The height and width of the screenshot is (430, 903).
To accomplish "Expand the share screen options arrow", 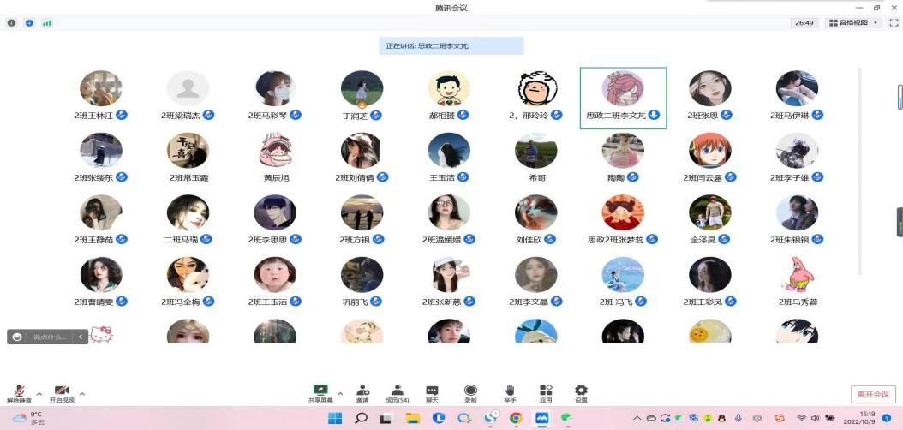I will (340, 394).
